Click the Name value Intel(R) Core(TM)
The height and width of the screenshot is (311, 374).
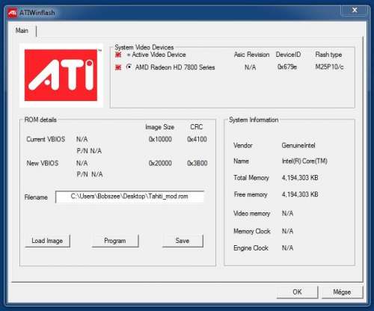pyautogui.click(x=304, y=161)
